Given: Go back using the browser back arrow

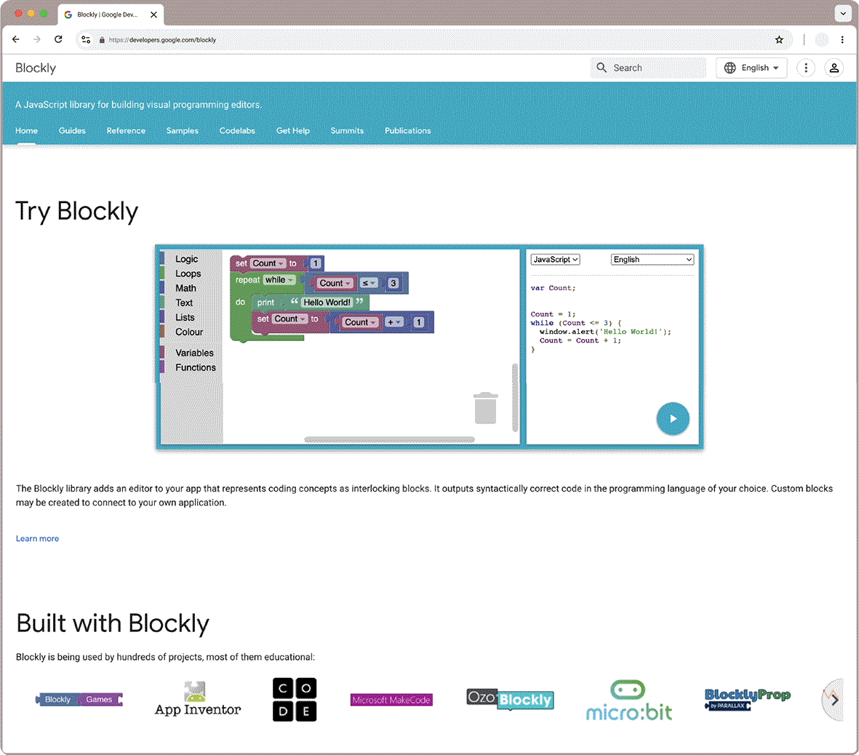Looking at the screenshot, I should pos(16,39).
